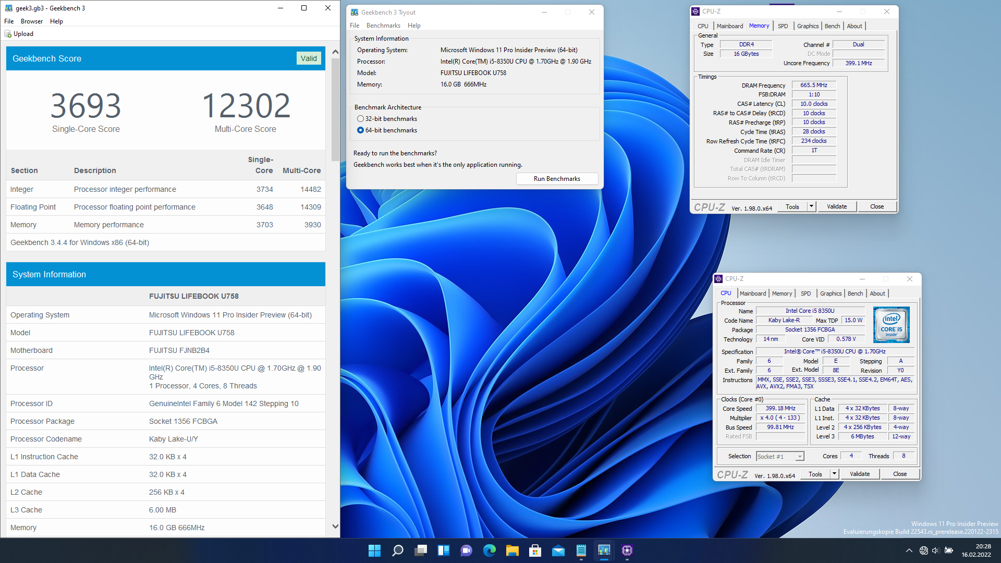Open the Widgets panel from taskbar
The width and height of the screenshot is (1001, 563).
444,550
